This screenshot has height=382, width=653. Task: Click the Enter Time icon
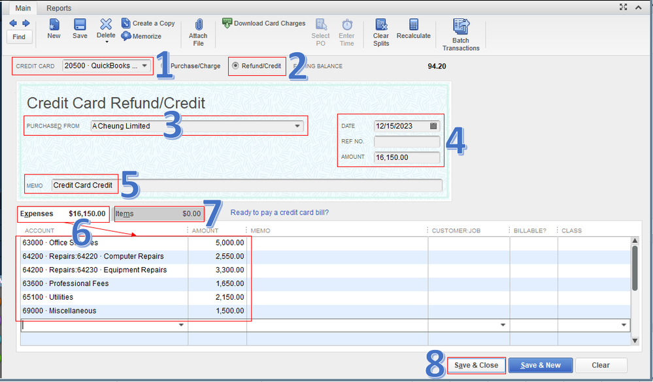click(x=346, y=33)
